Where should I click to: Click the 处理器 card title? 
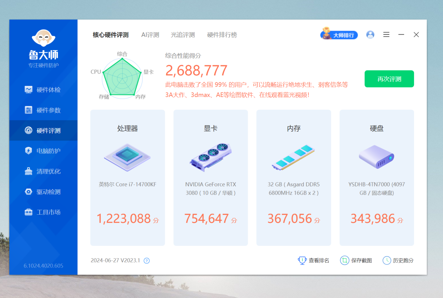(x=128, y=129)
